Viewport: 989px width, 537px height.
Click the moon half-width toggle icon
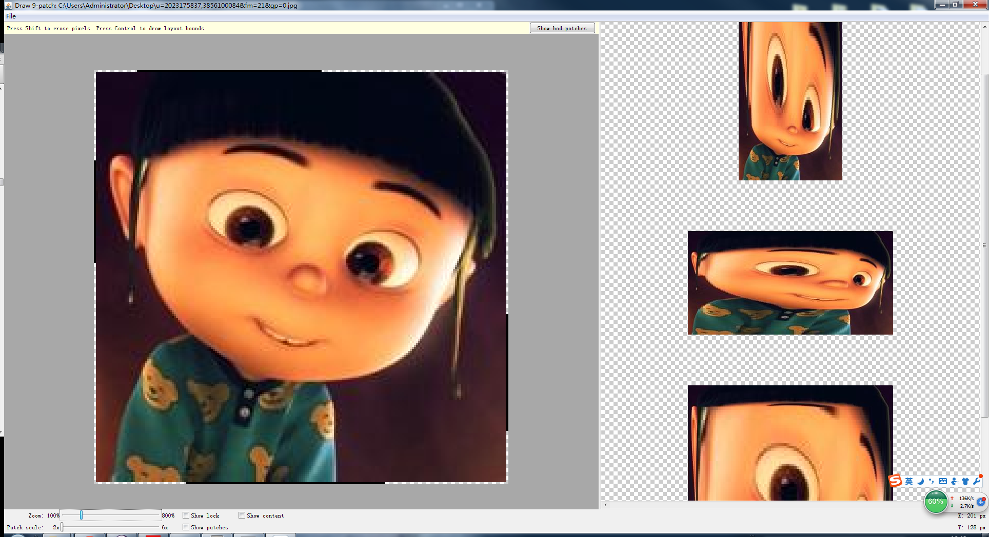point(920,481)
